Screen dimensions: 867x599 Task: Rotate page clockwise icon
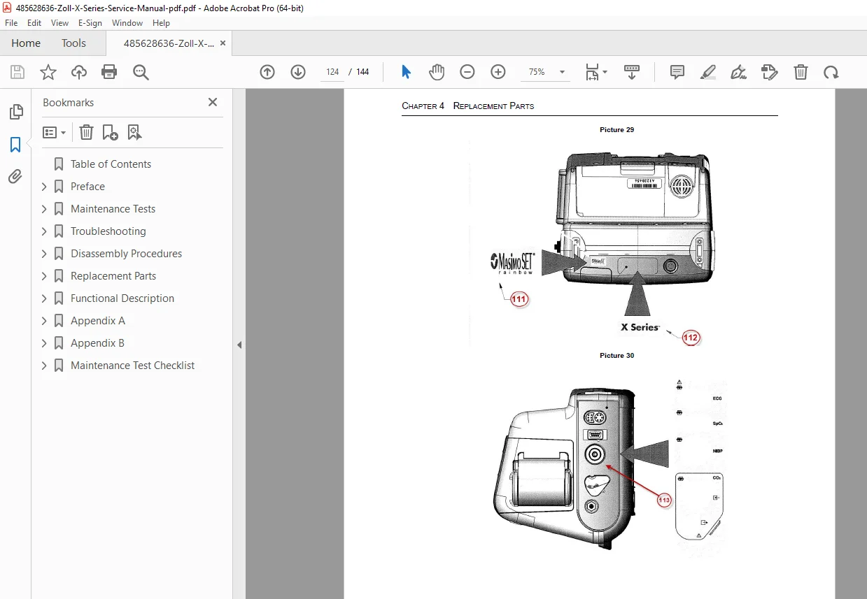pos(831,72)
